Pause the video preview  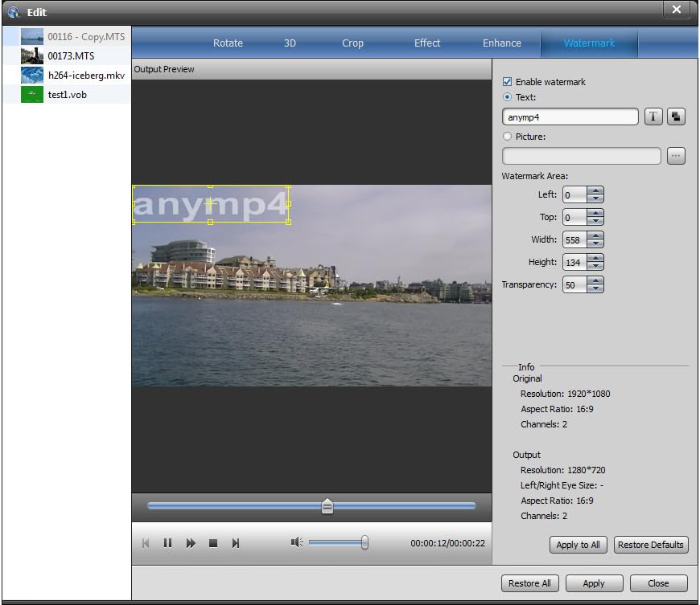[167, 543]
